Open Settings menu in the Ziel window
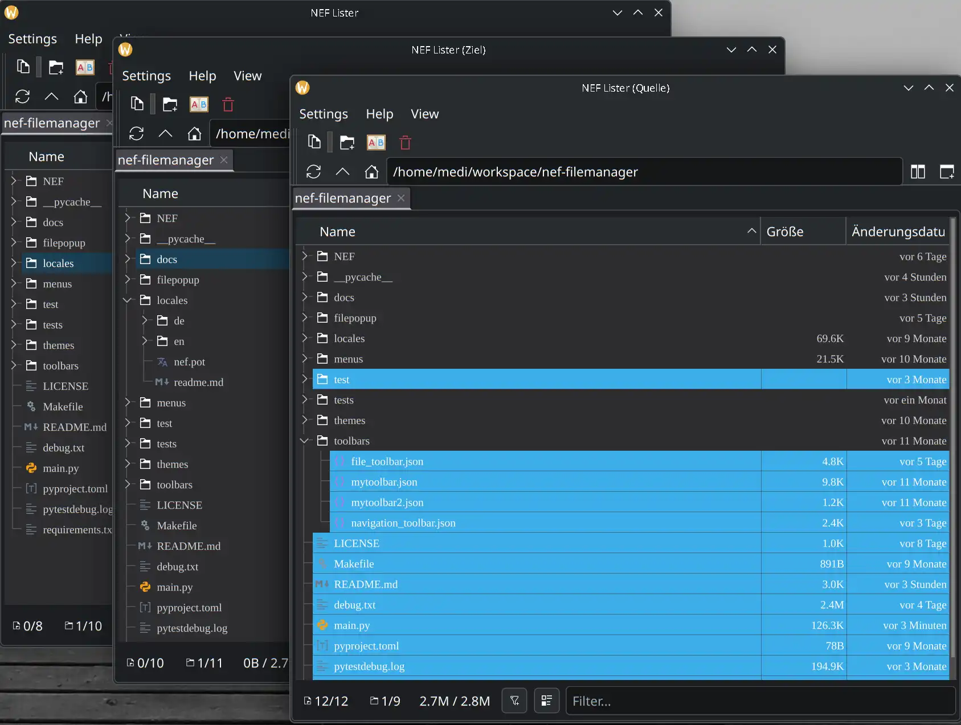Image resolution: width=961 pixels, height=725 pixels. [146, 76]
